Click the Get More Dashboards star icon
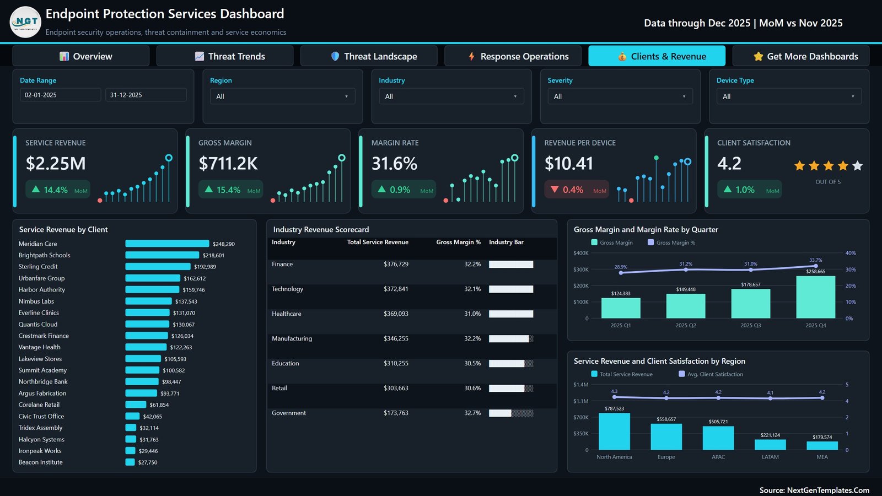 pos(759,56)
